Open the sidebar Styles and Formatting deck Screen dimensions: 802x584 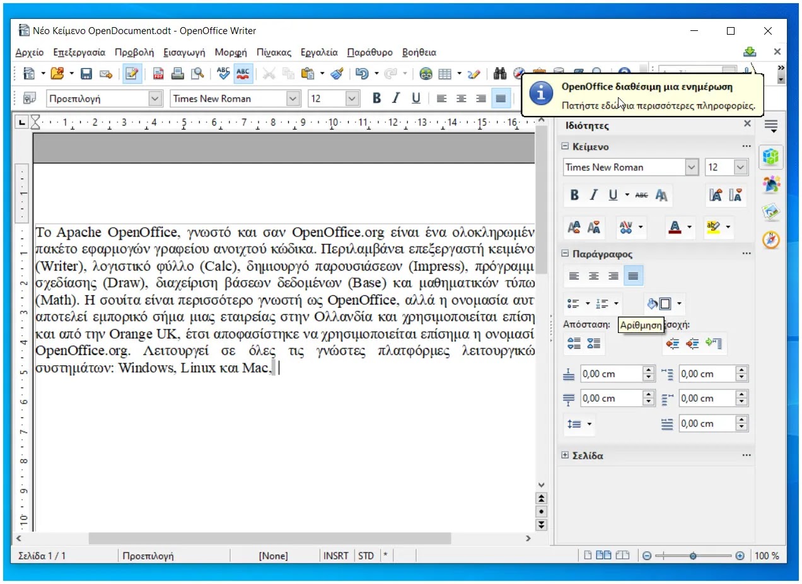click(x=771, y=185)
